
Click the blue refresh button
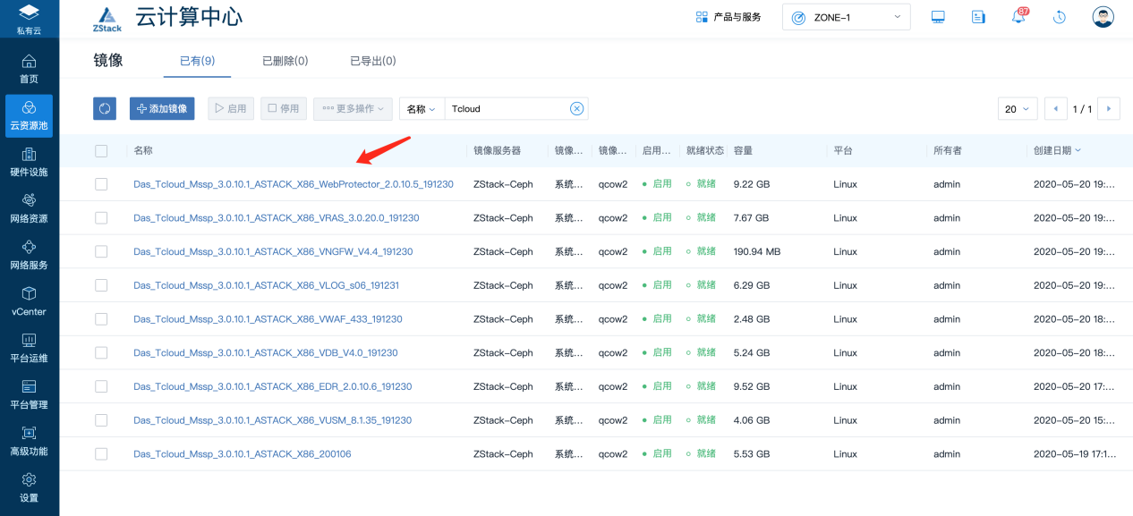click(105, 108)
